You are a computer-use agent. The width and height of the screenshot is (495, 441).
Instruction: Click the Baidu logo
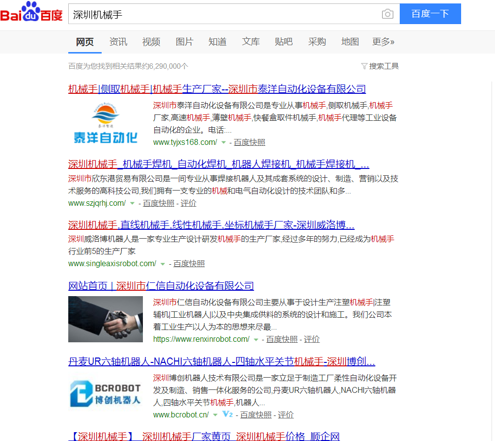[31, 12]
